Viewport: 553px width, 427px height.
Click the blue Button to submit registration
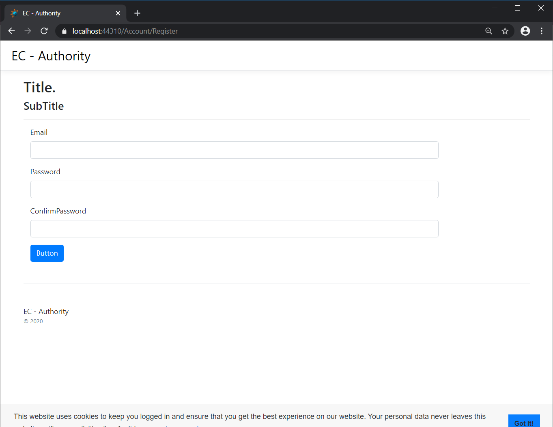(47, 253)
